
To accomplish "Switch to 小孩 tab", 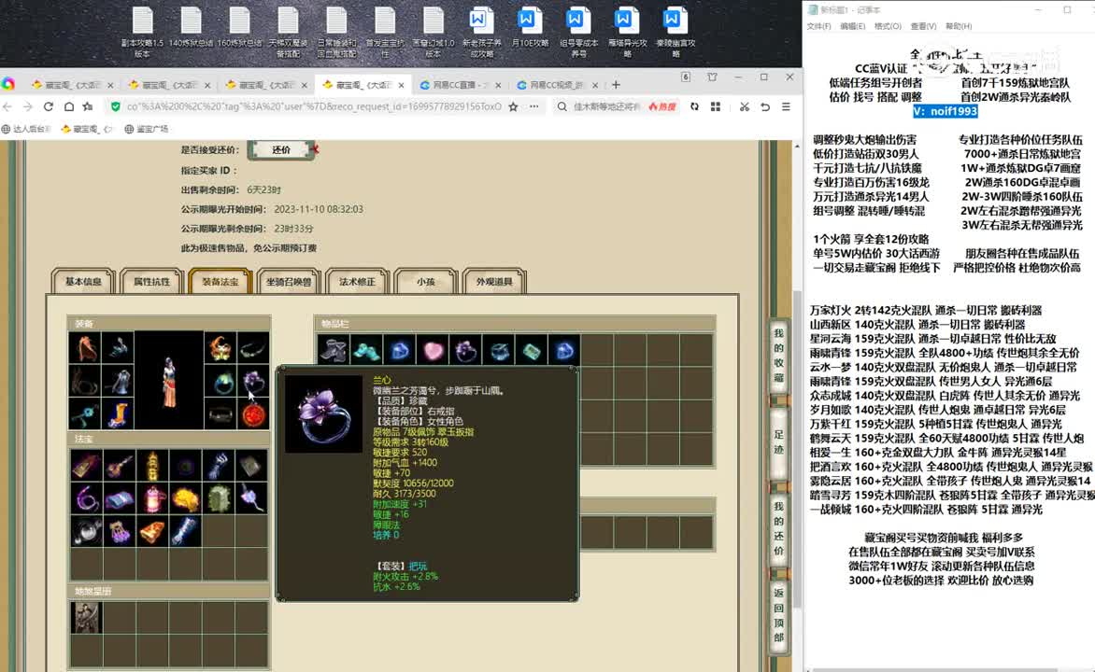I will [x=425, y=282].
